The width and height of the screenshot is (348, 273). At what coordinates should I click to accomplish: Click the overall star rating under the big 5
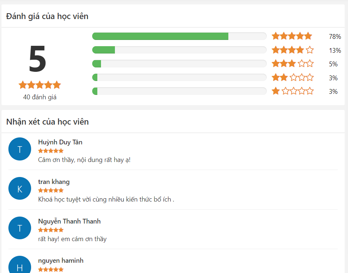[40, 85]
